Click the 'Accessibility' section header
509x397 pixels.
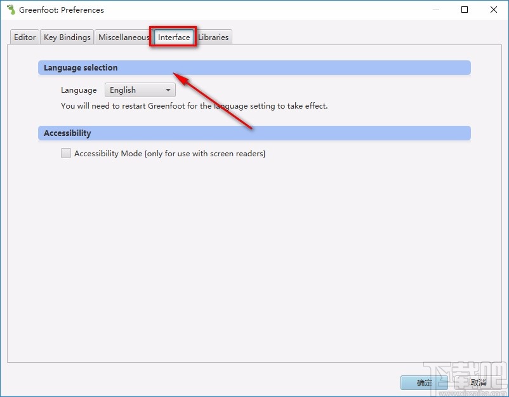click(254, 133)
